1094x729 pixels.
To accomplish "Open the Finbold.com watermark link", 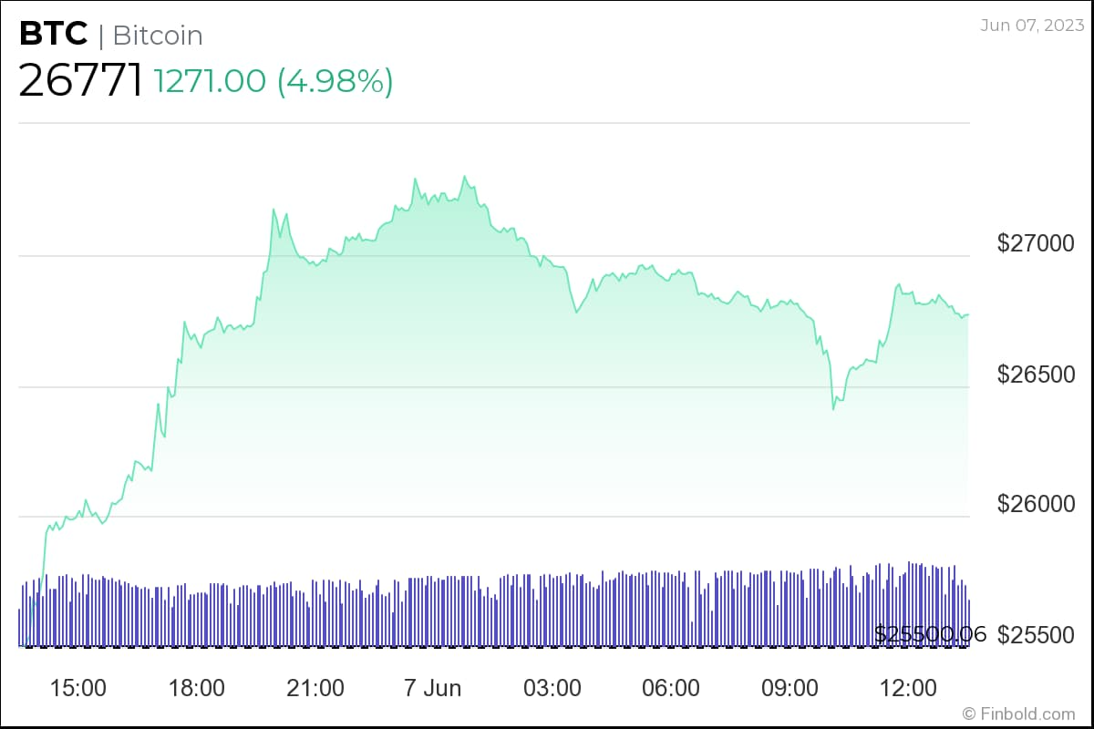I will point(1027,714).
